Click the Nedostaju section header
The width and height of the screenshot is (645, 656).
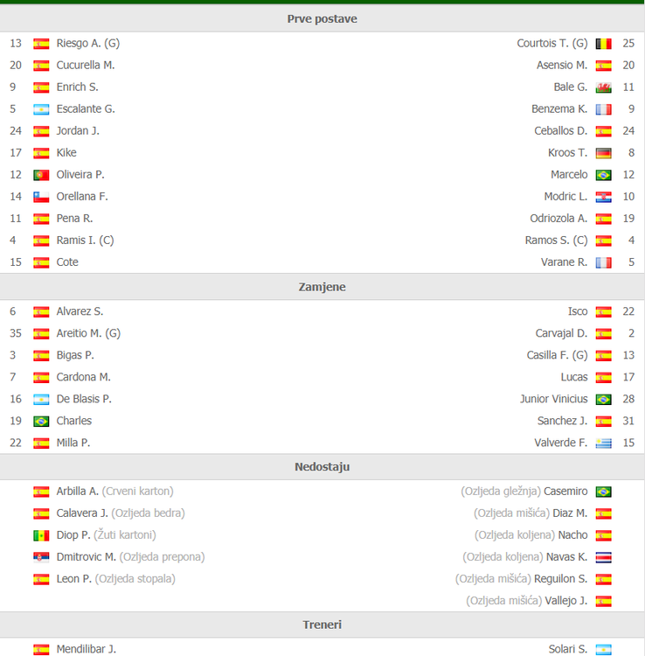click(322, 466)
